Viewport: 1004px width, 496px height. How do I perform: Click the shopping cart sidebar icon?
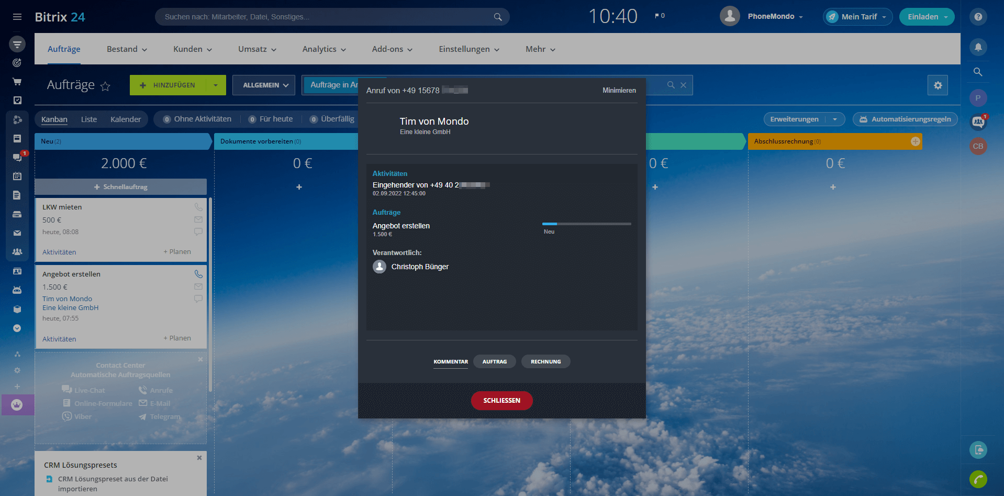[17, 82]
